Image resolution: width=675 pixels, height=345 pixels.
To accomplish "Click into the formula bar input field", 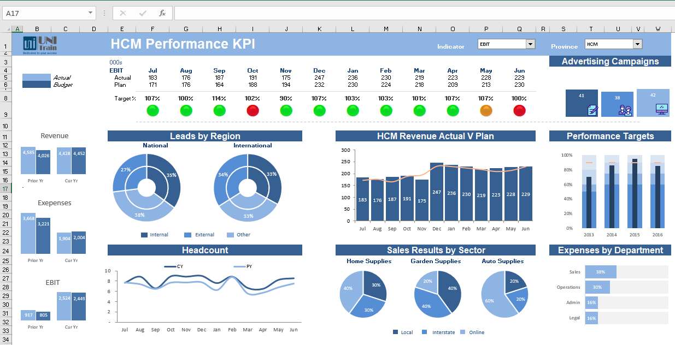I will tap(421, 13).
